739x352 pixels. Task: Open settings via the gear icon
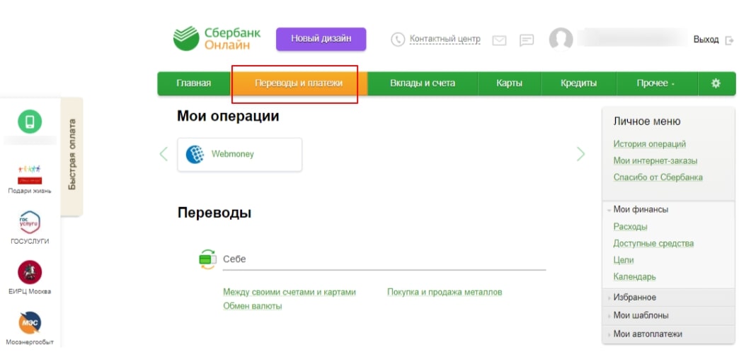(716, 83)
